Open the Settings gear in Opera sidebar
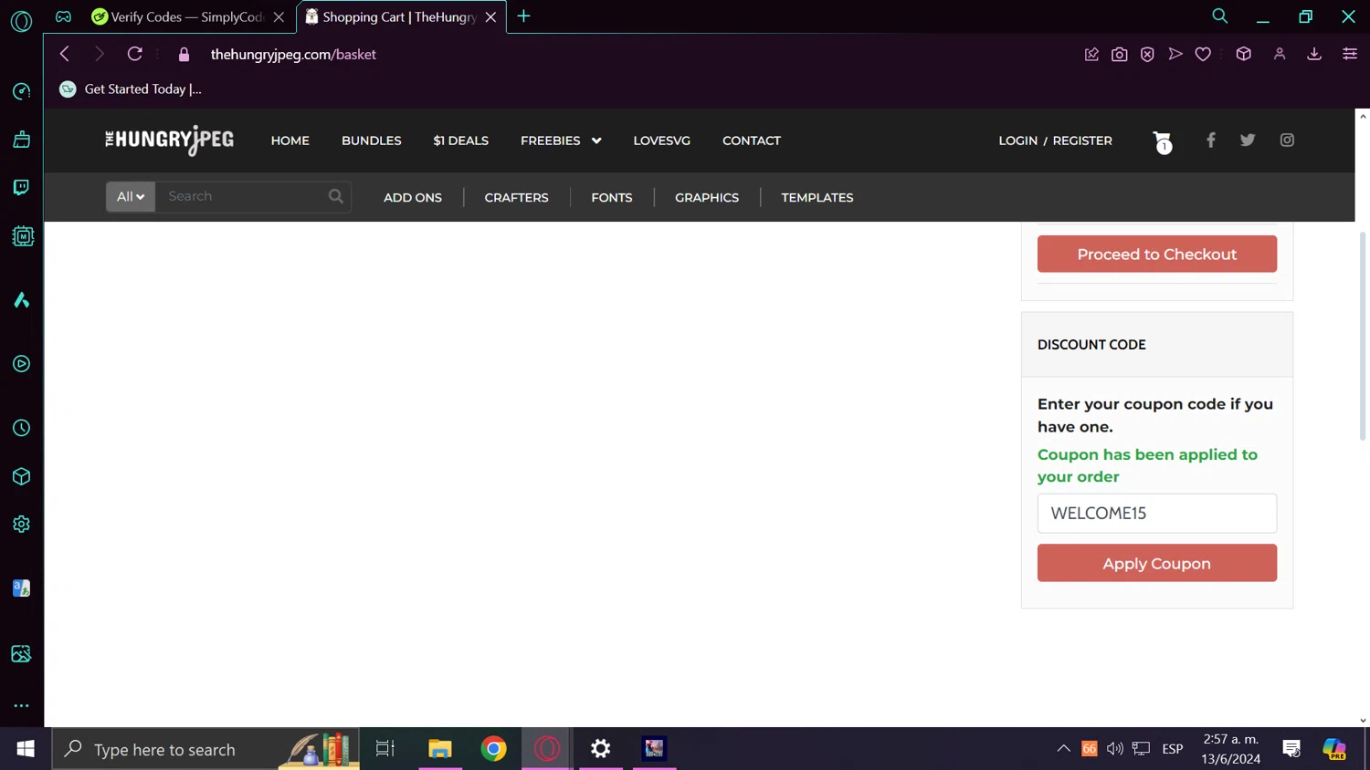1370x770 pixels. (x=21, y=525)
